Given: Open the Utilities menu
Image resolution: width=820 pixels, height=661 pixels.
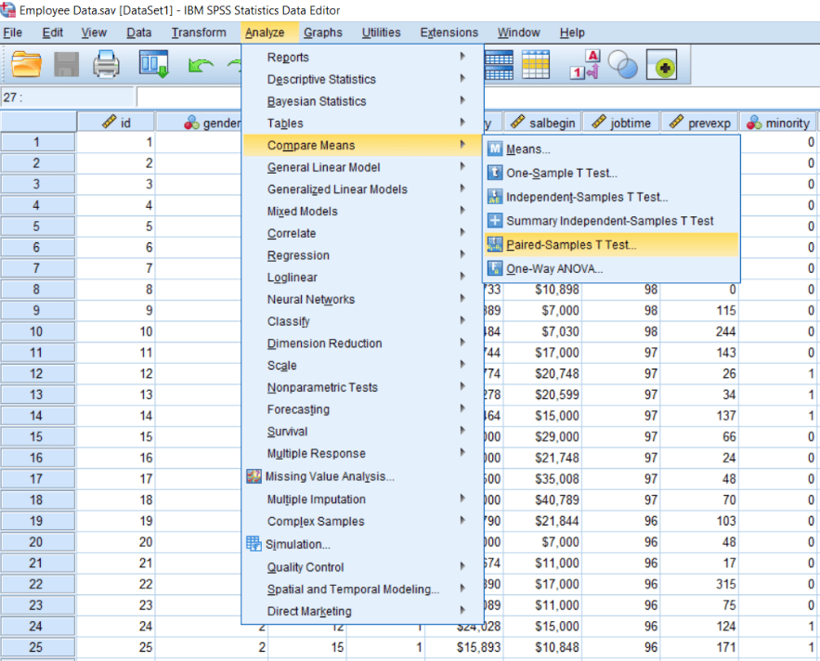Looking at the screenshot, I should point(382,32).
